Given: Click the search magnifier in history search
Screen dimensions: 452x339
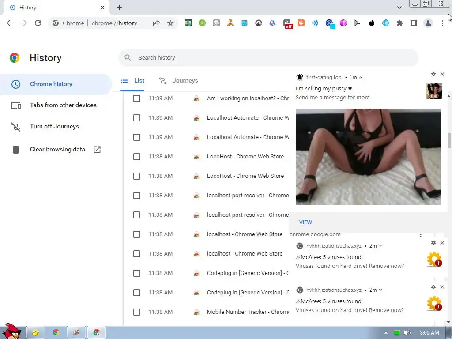Looking at the screenshot, I should click(128, 58).
